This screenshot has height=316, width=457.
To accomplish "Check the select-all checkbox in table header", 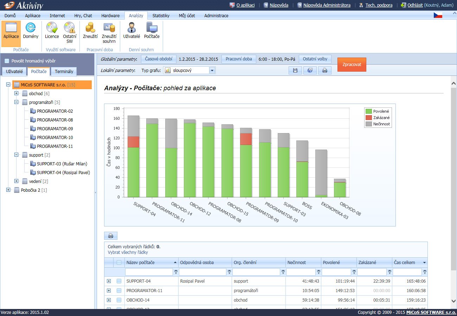I will (119, 262).
